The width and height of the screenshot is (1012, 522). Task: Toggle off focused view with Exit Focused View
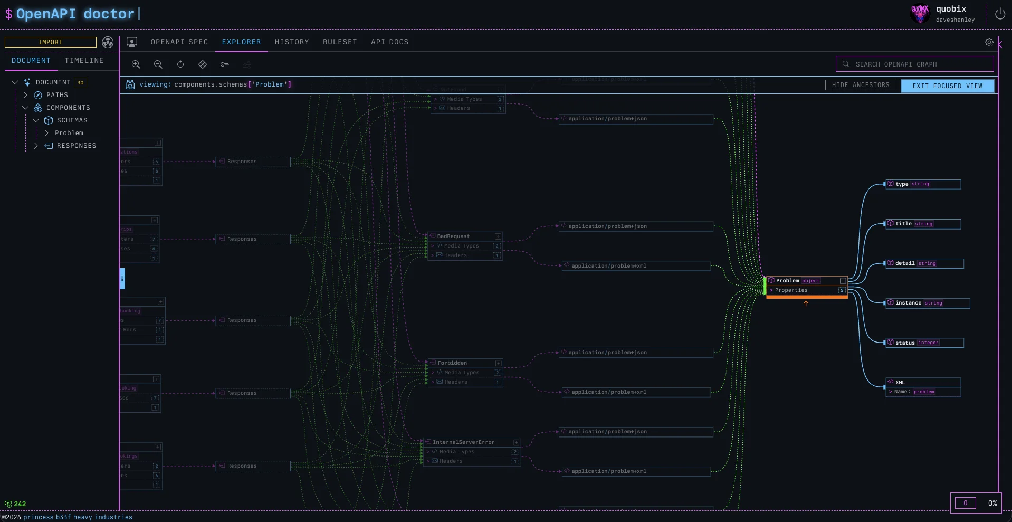click(947, 86)
